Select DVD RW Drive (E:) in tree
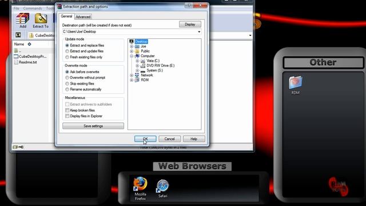 [x=160, y=65]
